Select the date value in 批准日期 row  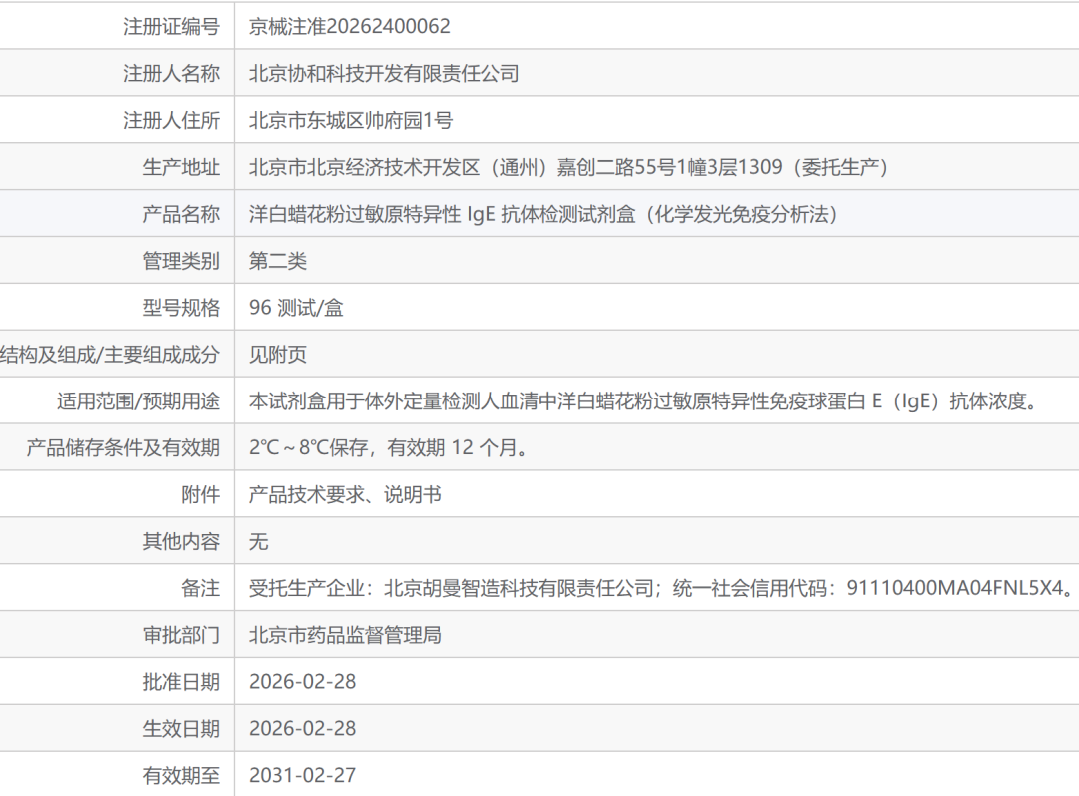coord(302,682)
